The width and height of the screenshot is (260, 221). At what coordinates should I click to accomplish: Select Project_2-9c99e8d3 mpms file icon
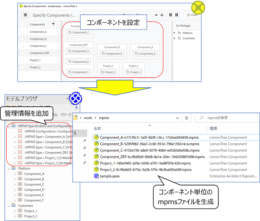[96, 169]
